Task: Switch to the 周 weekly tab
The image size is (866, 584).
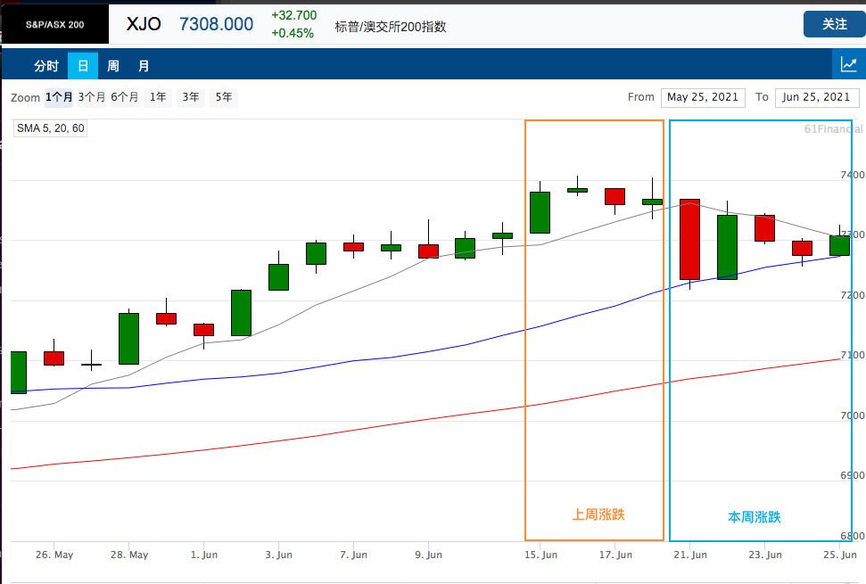Action: [x=112, y=66]
